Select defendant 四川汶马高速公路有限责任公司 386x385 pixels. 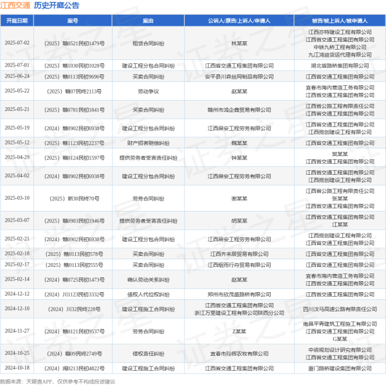click(340, 310)
